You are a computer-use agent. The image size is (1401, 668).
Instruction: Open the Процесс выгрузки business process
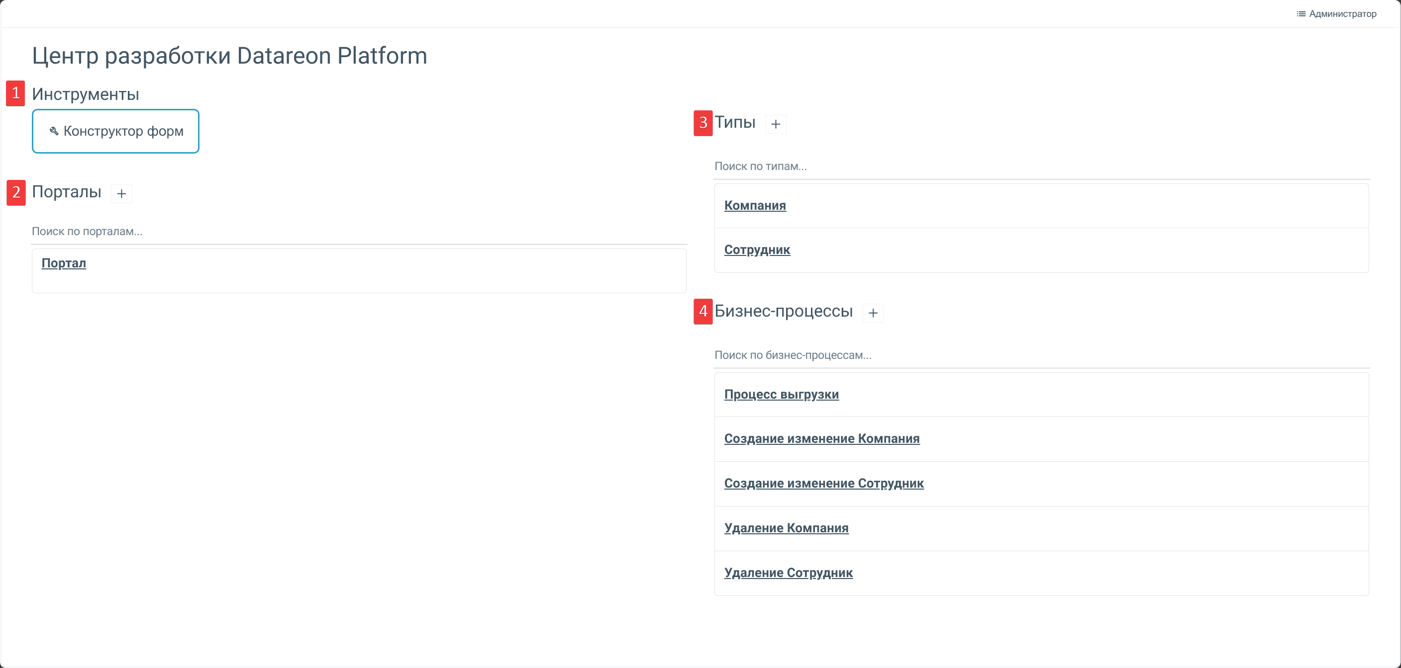pyautogui.click(x=781, y=395)
